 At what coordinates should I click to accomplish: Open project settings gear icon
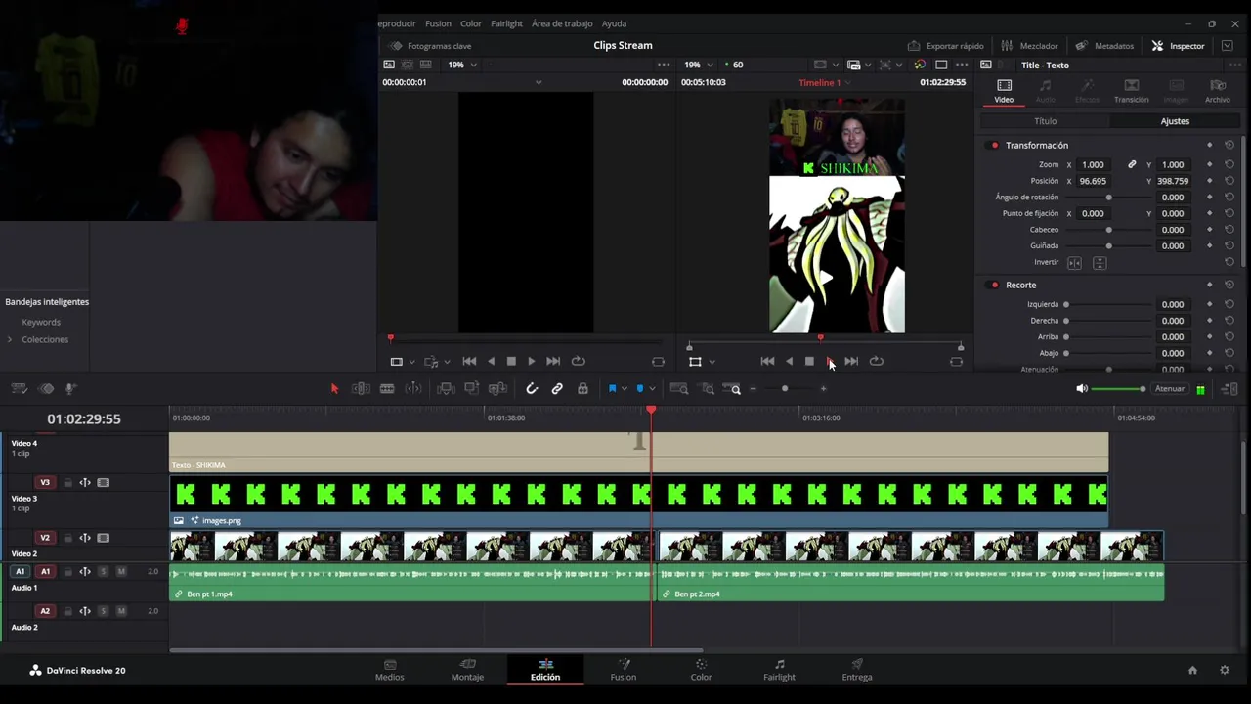[x=1225, y=671]
